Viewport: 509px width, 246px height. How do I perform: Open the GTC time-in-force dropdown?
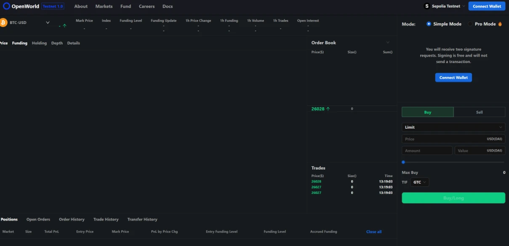pyautogui.click(x=419, y=182)
